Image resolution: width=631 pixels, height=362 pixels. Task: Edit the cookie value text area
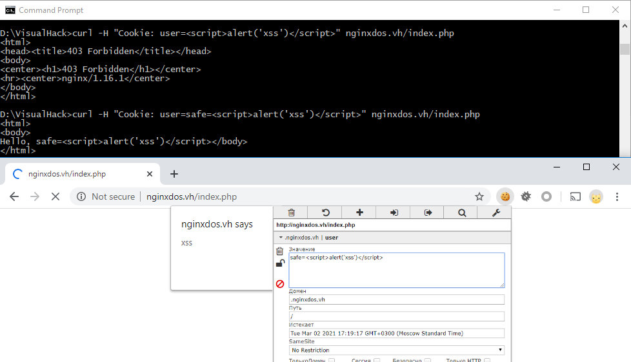click(396, 270)
